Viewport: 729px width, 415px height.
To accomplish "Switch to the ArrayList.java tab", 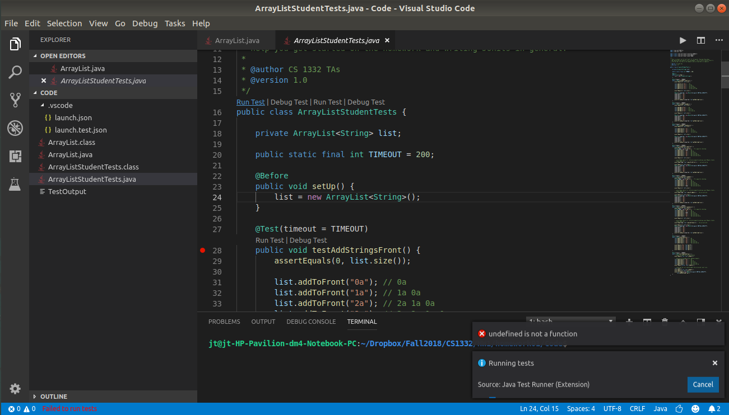I will 236,40.
